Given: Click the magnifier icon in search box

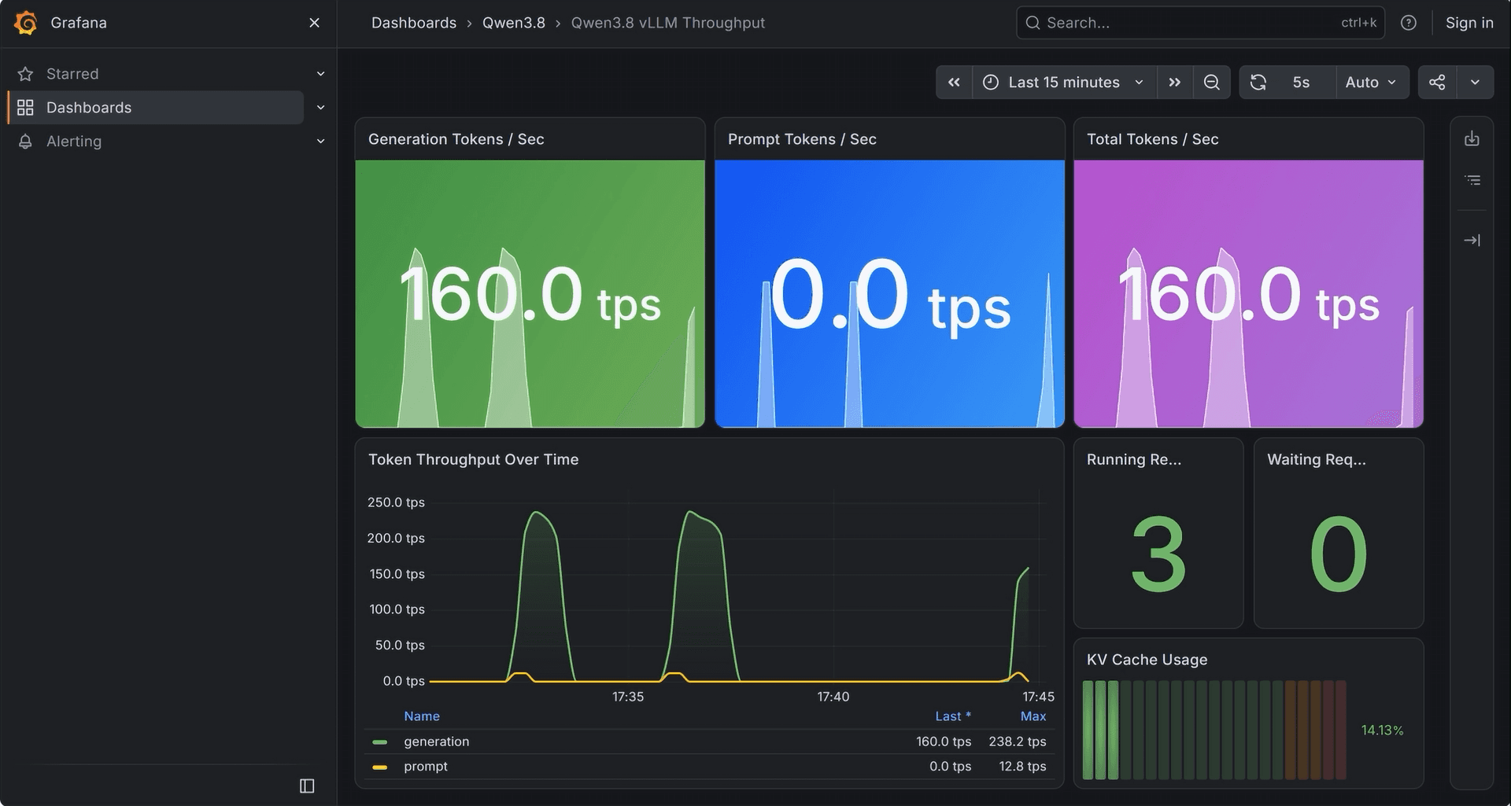Looking at the screenshot, I should (x=1033, y=23).
